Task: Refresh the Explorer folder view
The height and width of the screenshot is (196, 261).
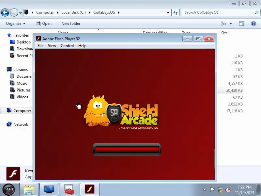Action: tap(176, 12)
